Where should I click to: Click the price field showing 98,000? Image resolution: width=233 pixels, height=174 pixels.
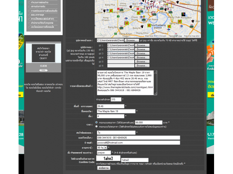point(148,123)
